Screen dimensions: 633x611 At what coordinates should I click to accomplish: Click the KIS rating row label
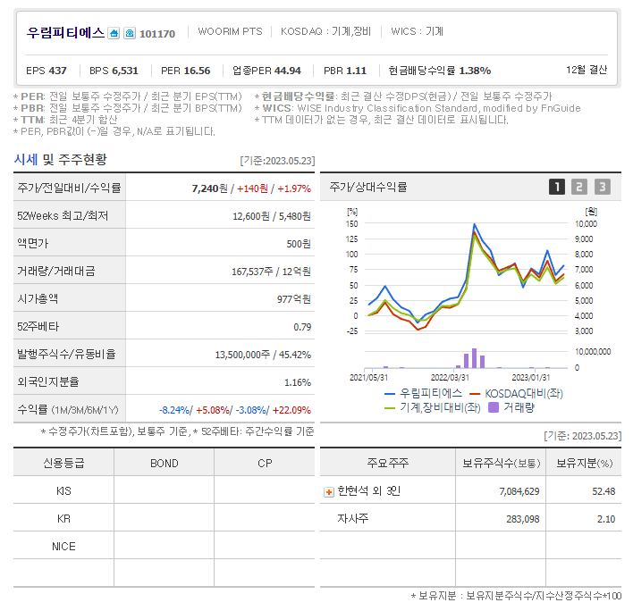pyautogui.click(x=63, y=490)
